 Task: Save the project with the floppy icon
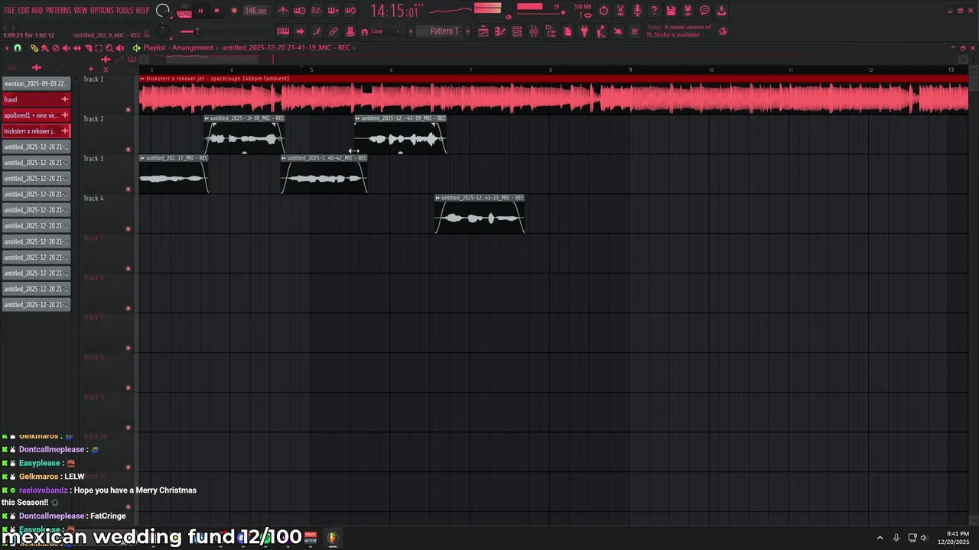click(671, 11)
